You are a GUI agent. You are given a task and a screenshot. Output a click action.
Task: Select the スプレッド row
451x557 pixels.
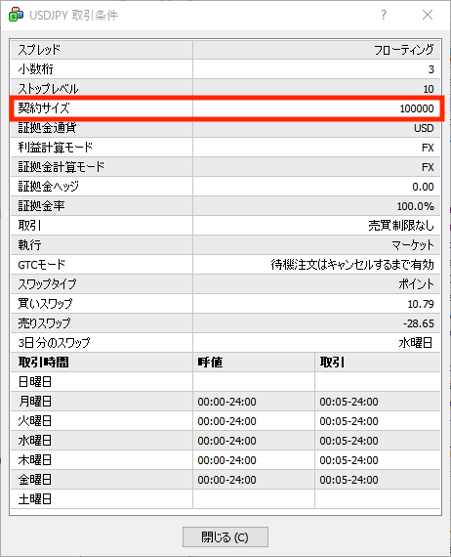point(225,50)
